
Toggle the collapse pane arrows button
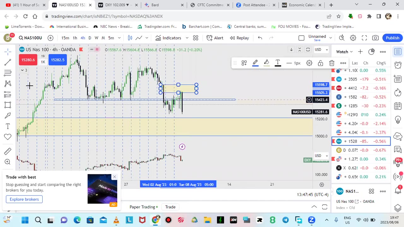pos(300,49)
